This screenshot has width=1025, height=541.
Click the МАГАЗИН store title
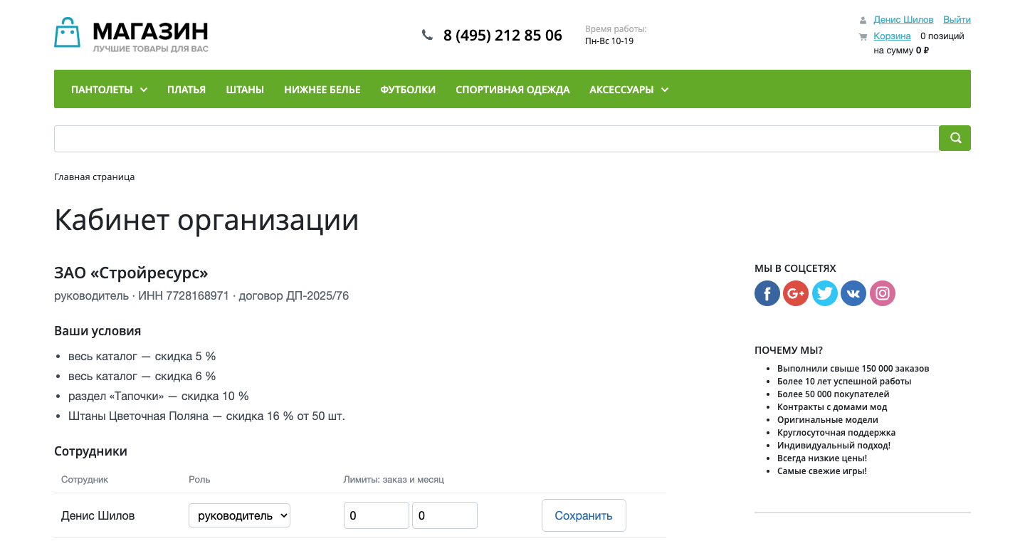coord(150,31)
